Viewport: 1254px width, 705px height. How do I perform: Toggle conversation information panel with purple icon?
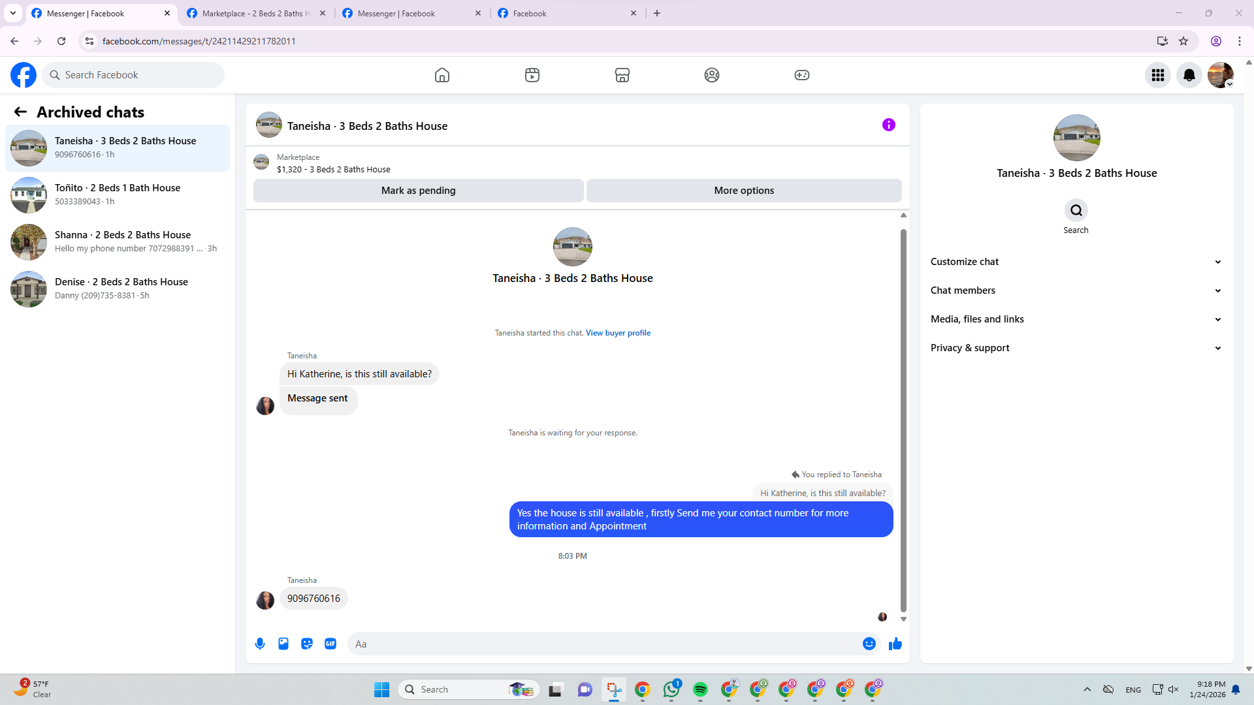(x=888, y=125)
